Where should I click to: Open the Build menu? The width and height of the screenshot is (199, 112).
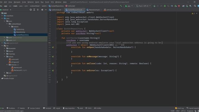pos(37,2)
